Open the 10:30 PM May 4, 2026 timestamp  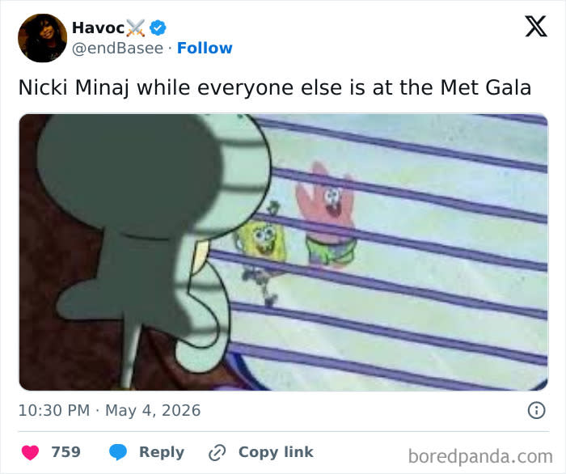109,410
